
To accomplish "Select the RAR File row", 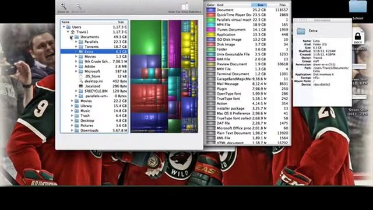I will [247, 60].
